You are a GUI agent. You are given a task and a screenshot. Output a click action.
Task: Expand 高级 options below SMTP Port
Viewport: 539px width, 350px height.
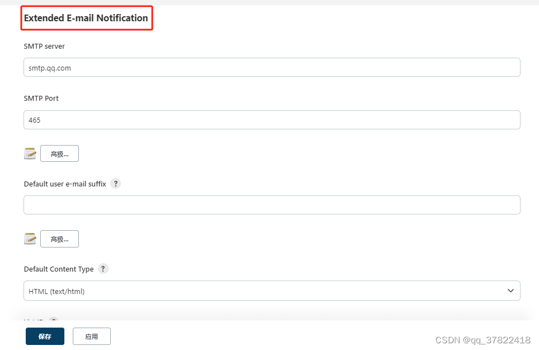coord(59,153)
